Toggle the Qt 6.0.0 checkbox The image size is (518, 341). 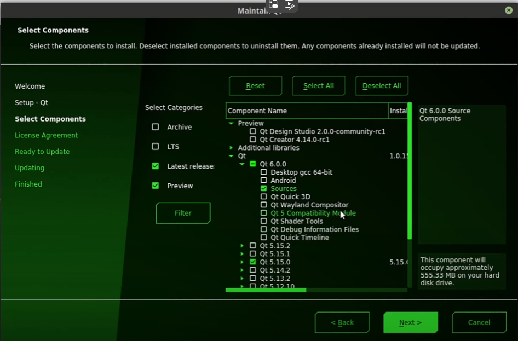(x=253, y=164)
